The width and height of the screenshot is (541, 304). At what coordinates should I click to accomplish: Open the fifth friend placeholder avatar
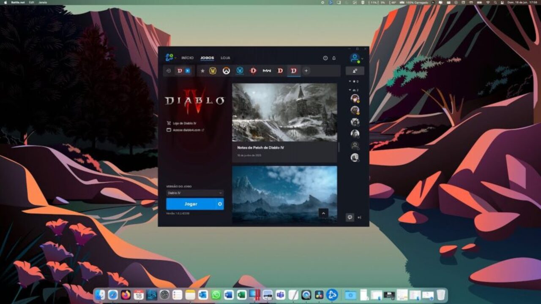click(355, 146)
